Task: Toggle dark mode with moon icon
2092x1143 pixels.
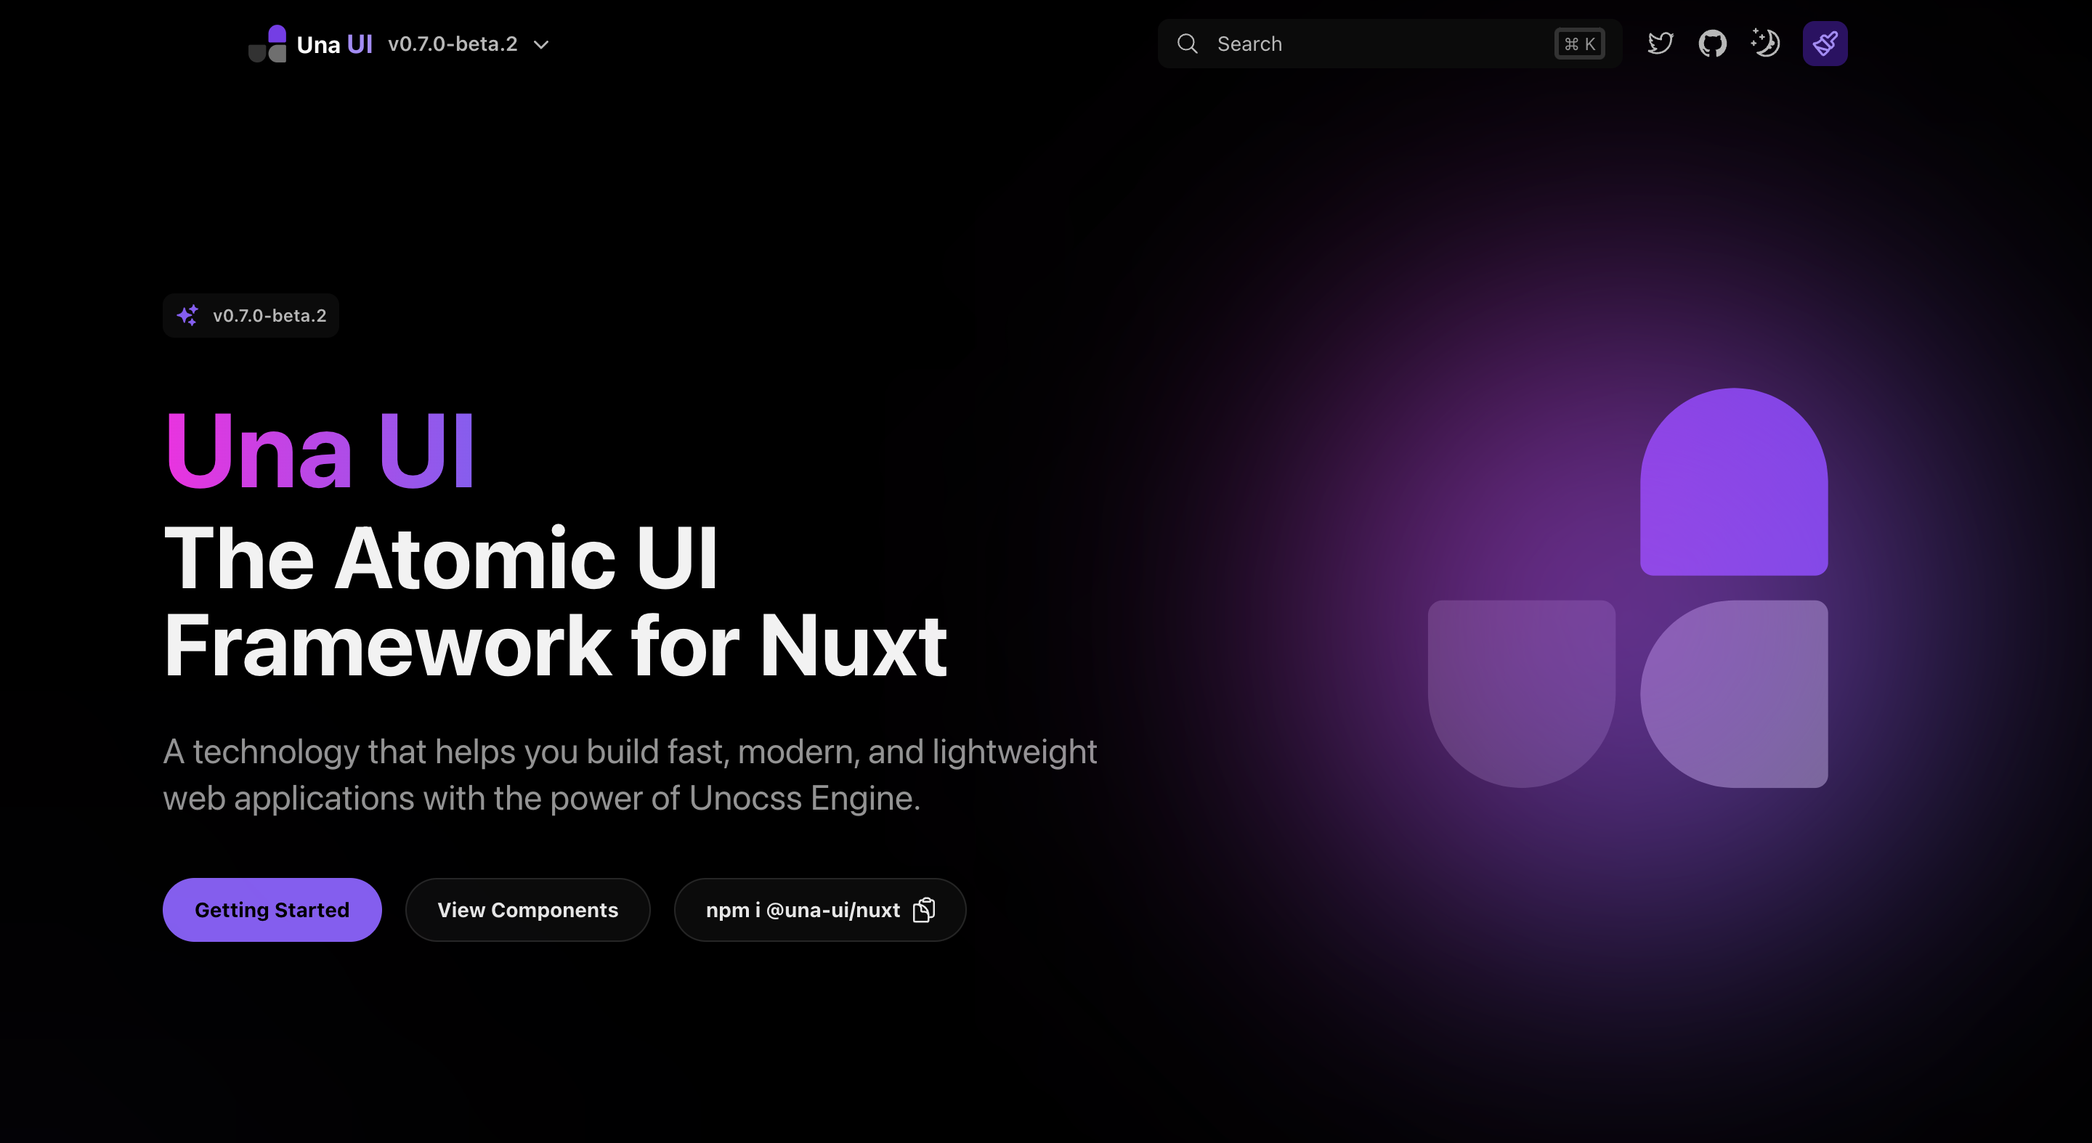Action: coord(1766,43)
